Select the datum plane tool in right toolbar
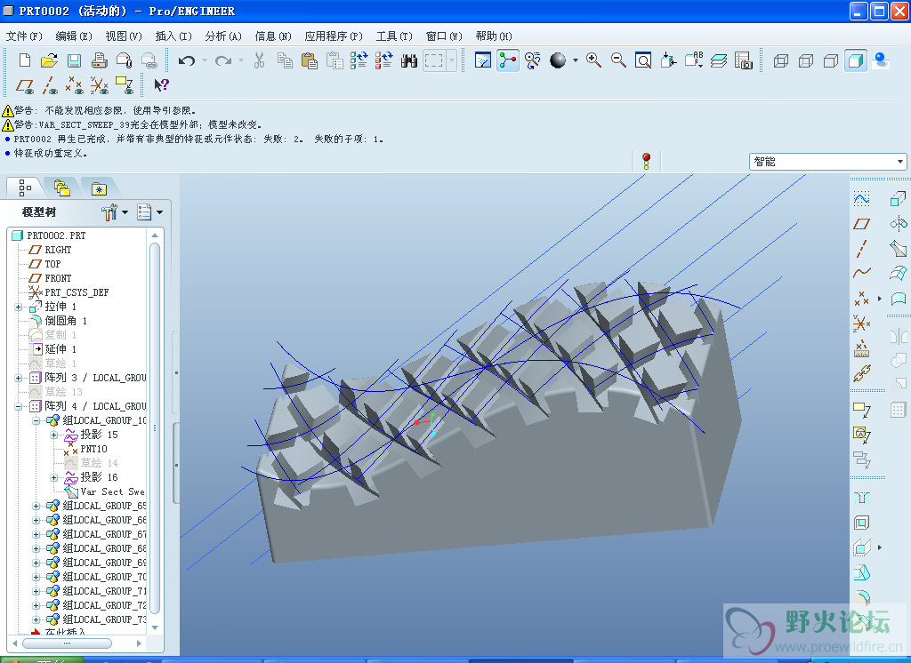 pyautogui.click(x=861, y=223)
